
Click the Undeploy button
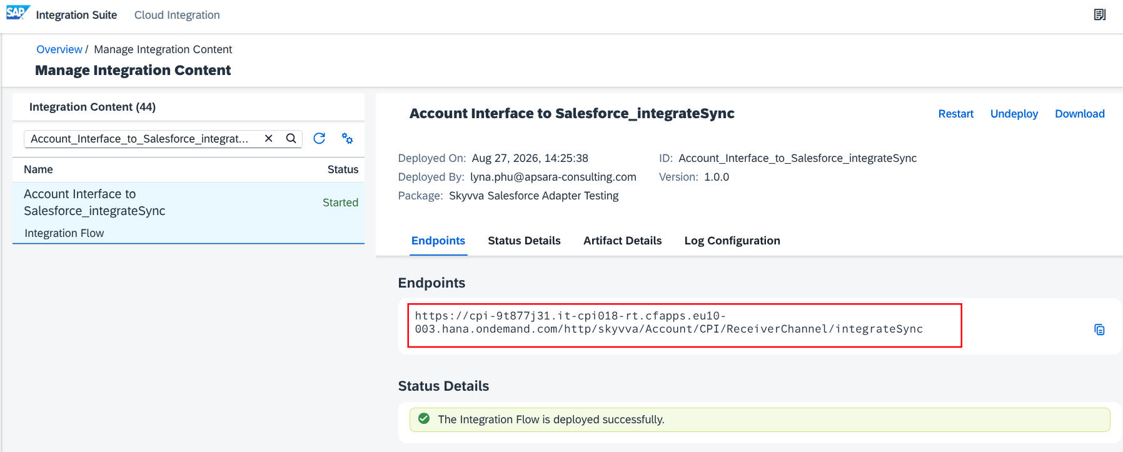coord(1014,114)
